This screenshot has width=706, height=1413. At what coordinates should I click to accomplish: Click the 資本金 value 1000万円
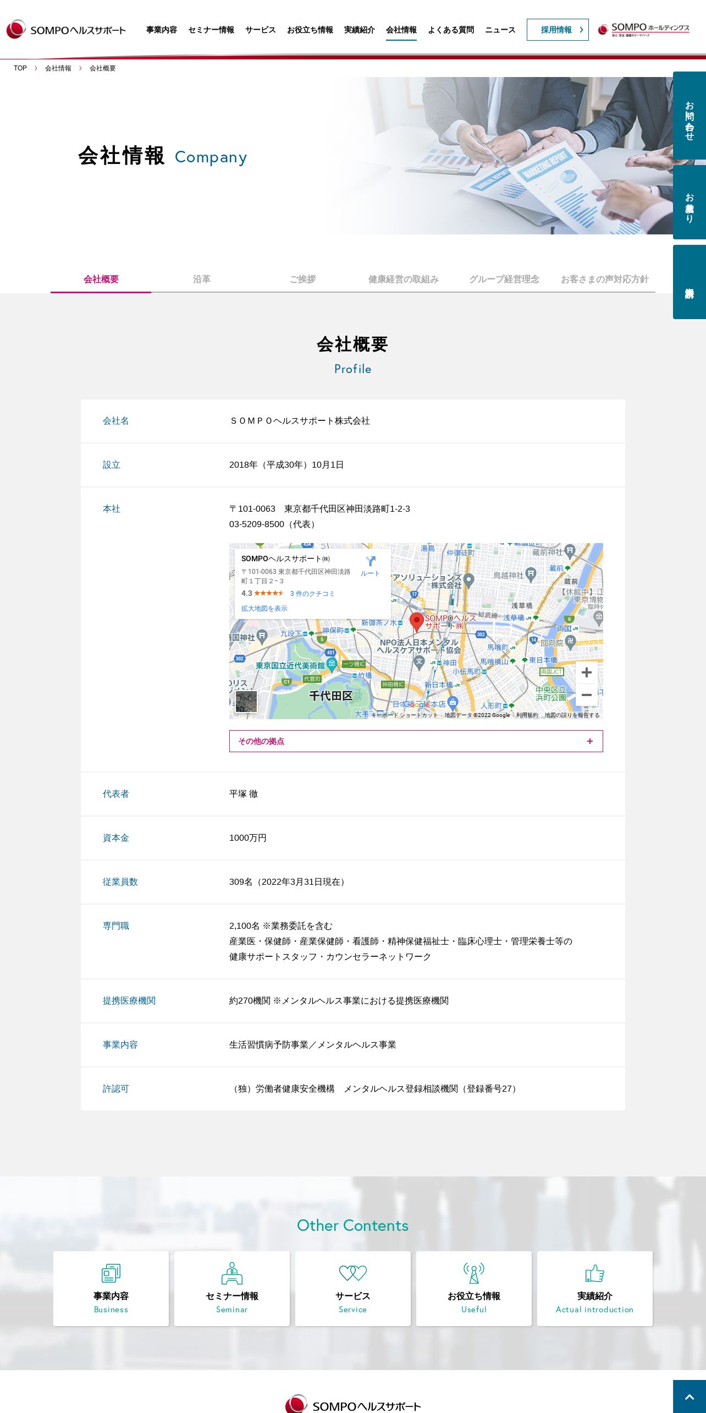point(248,838)
